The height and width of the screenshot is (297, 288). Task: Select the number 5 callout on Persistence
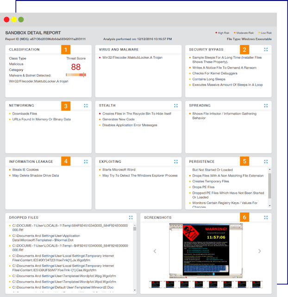click(244, 162)
